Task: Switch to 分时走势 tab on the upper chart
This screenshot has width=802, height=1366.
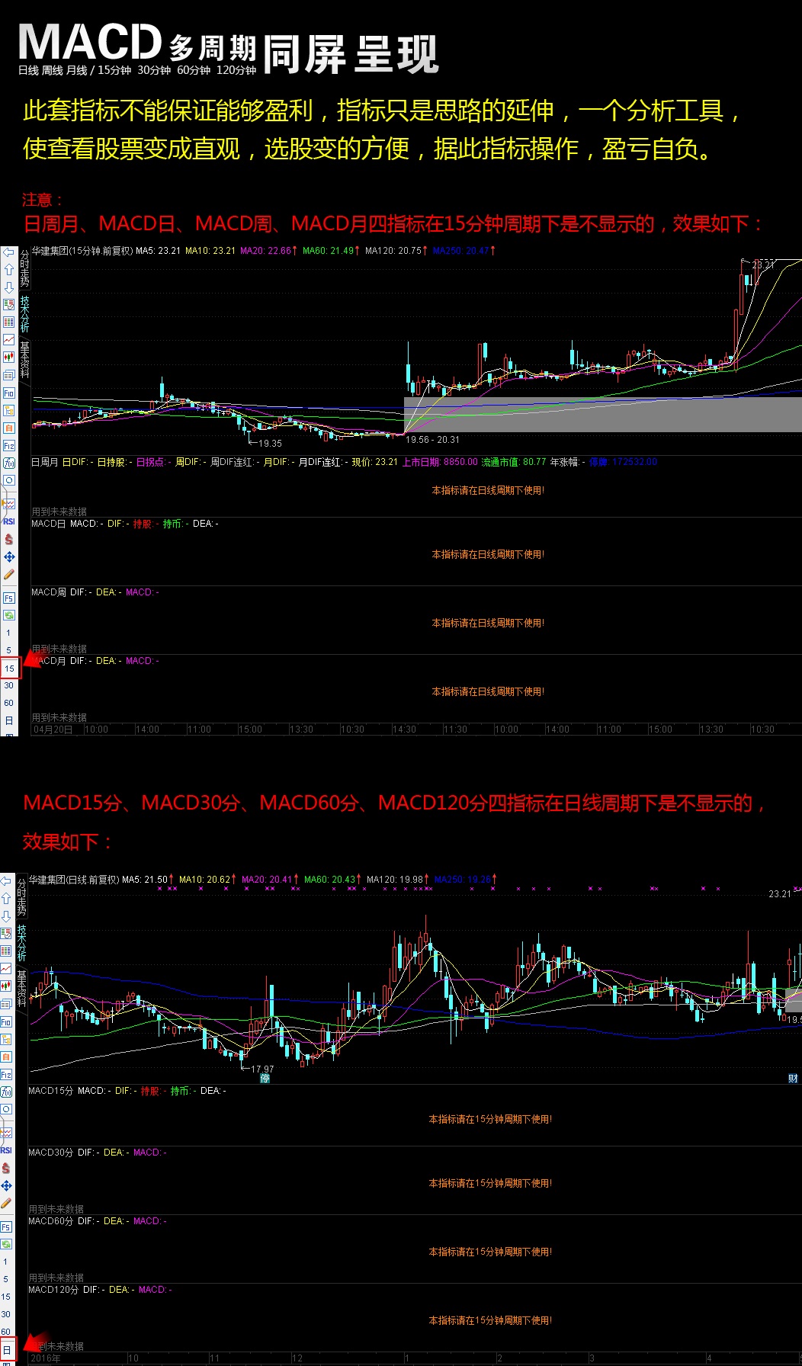Action: pos(24,268)
